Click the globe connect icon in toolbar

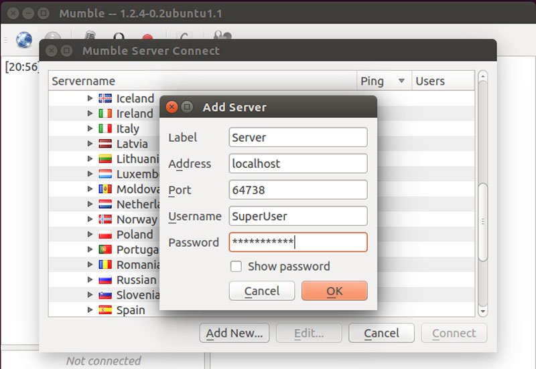pos(24,39)
